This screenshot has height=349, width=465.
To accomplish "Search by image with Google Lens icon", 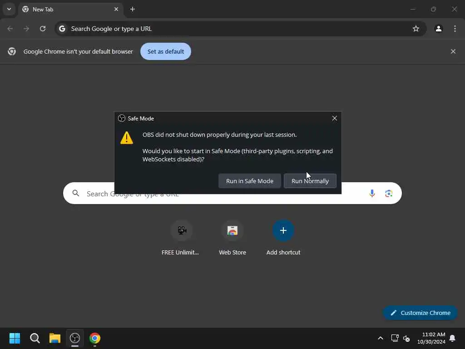I will (389, 193).
